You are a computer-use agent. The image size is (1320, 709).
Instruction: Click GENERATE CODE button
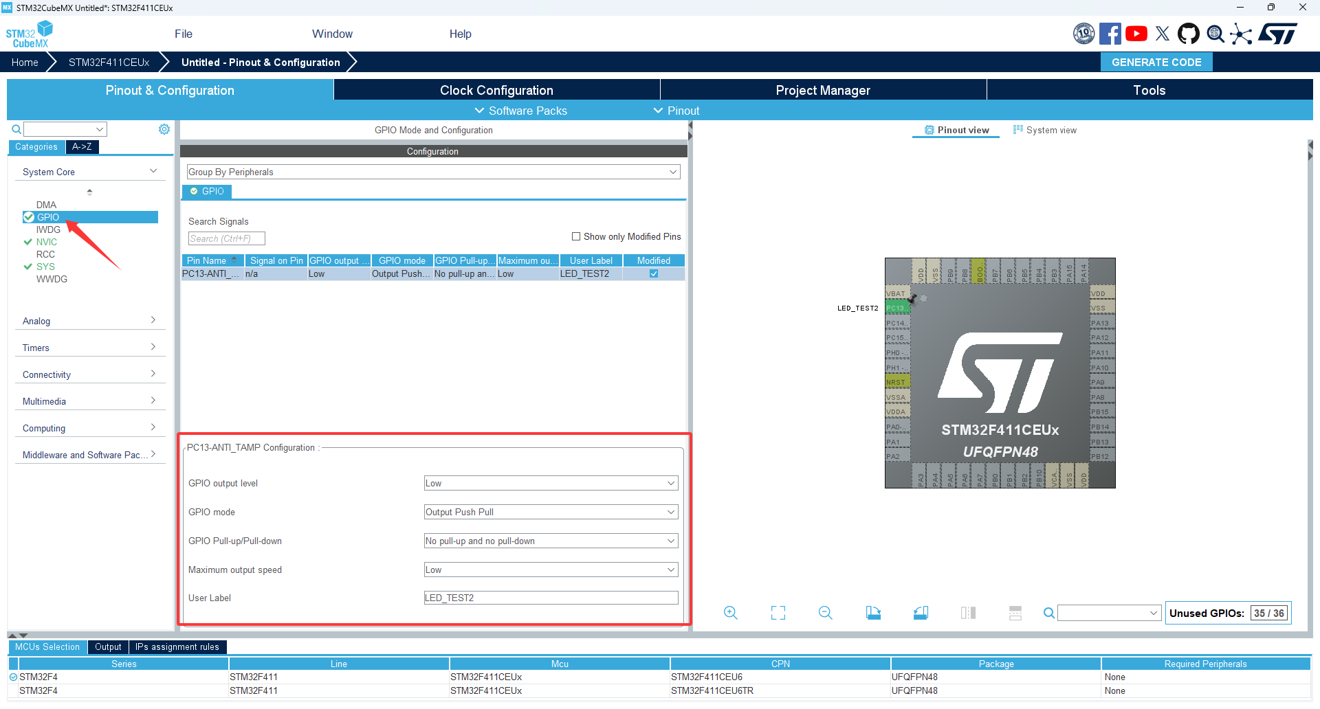coord(1156,62)
